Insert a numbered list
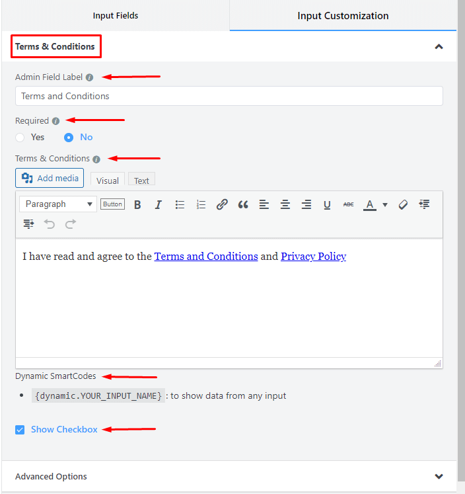Screen dimensions: 465x494 coord(201,204)
